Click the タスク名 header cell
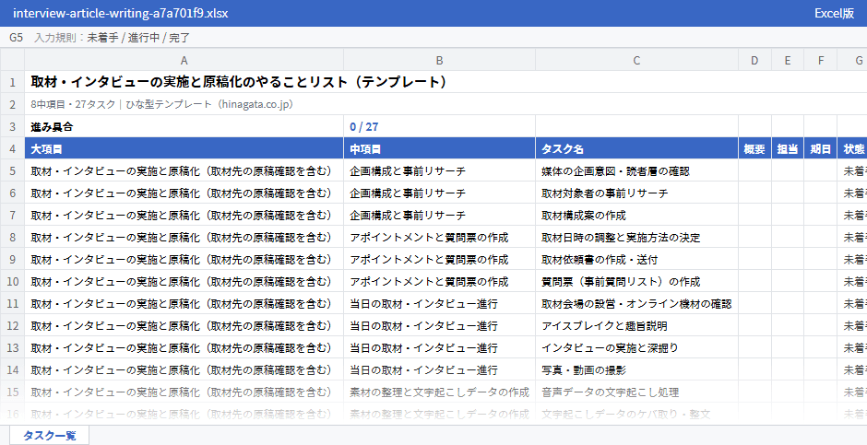This screenshot has height=445, width=867. tap(636, 148)
